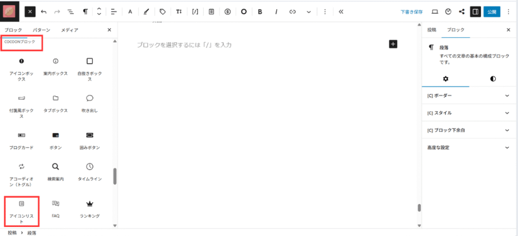This screenshot has width=518, height=236.
Task: Insert the ブログカード block
Action: pos(21,140)
